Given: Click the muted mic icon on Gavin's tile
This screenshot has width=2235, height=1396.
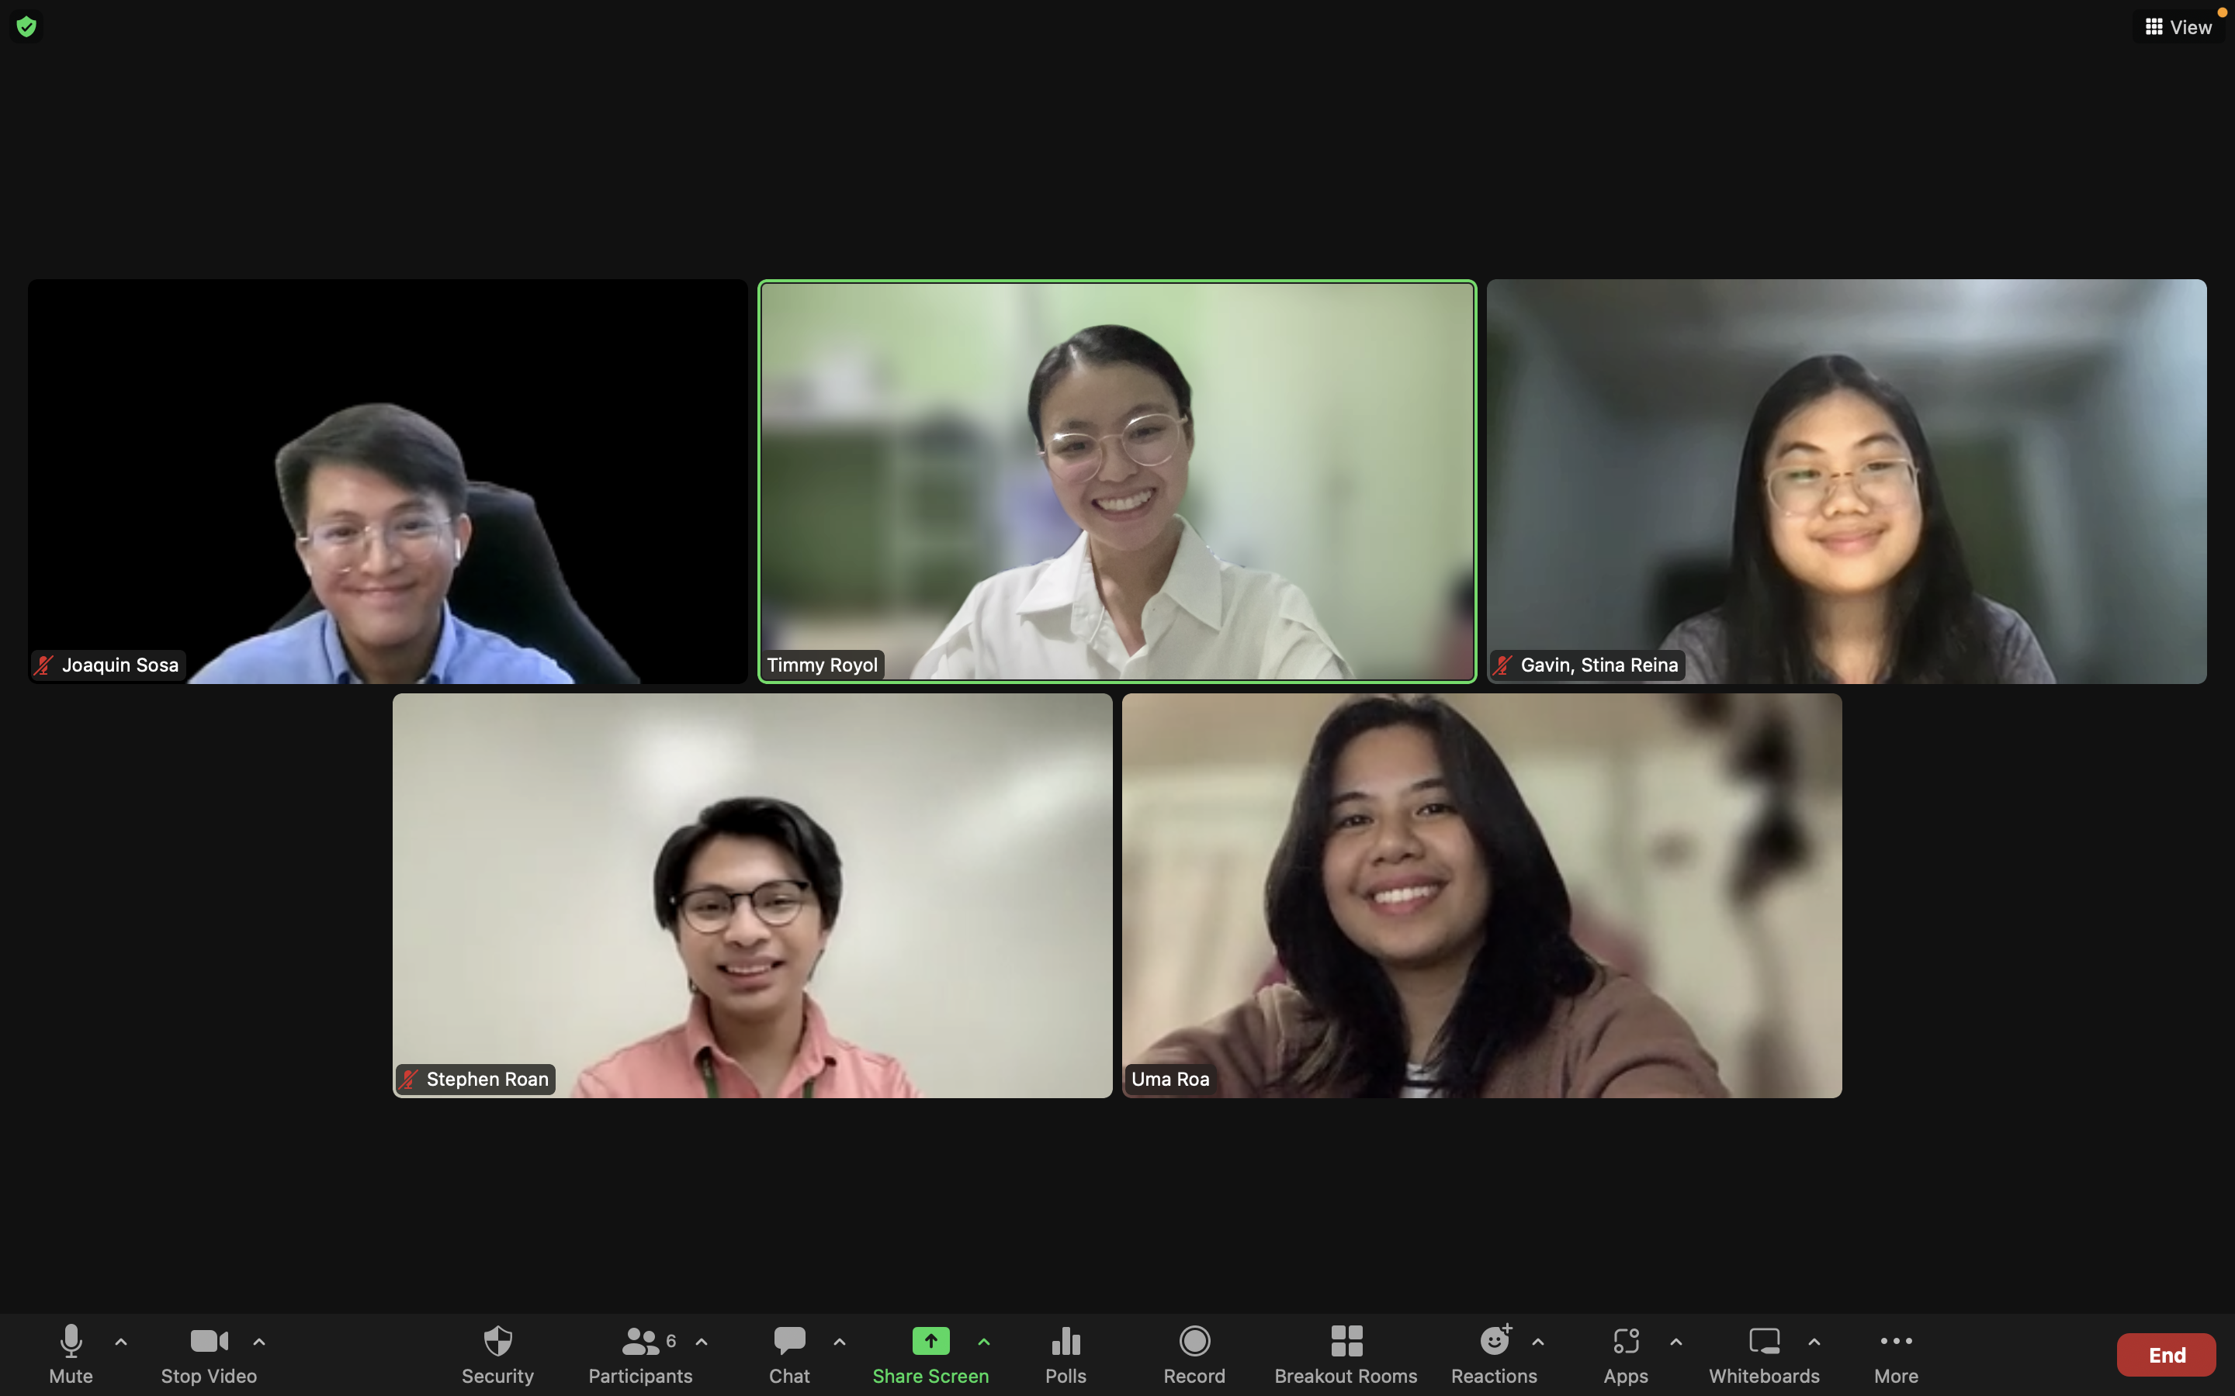Looking at the screenshot, I should point(1502,665).
